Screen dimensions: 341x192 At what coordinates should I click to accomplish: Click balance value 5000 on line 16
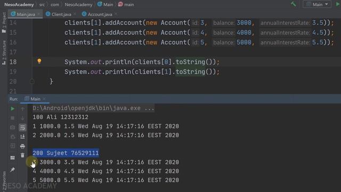coord(244,43)
